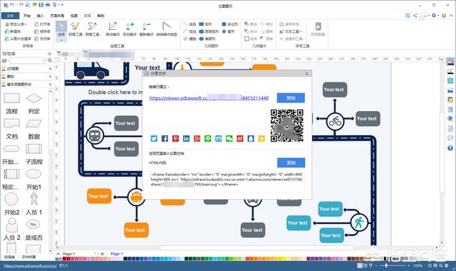
Task: Select the polygon (多边形) shape tool
Action: click(x=229, y=24)
